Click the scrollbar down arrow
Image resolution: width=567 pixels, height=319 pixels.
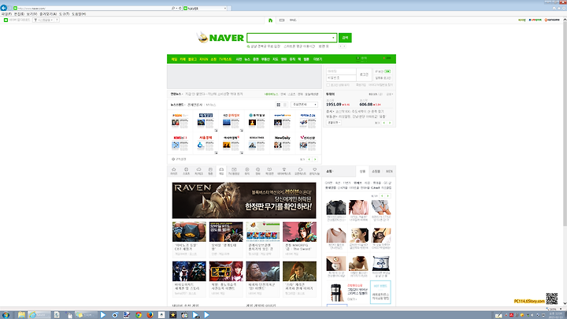click(565, 304)
